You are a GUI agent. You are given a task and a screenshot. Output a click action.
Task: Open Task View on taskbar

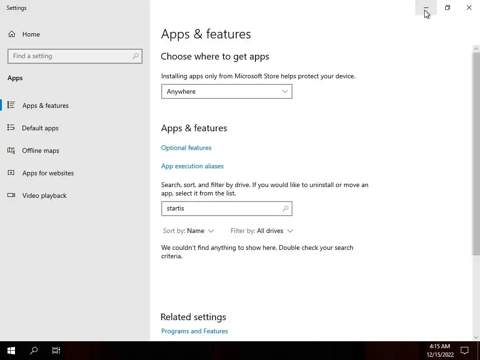pyautogui.click(x=56, y=351)
